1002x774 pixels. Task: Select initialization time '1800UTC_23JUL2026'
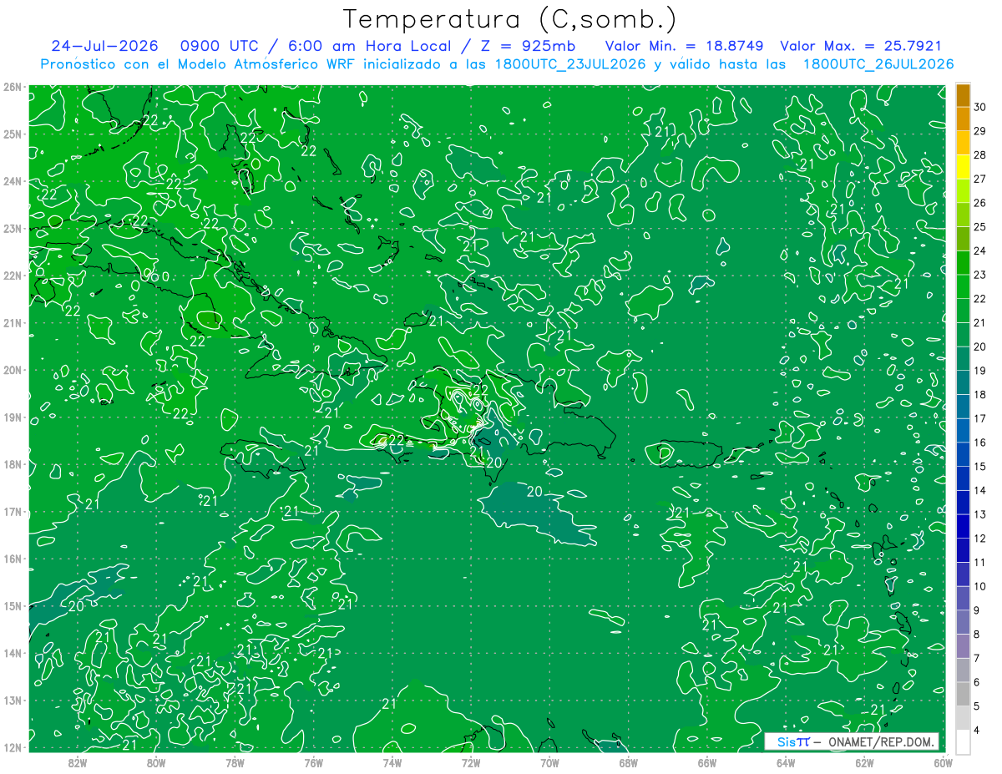click(570, 64)
